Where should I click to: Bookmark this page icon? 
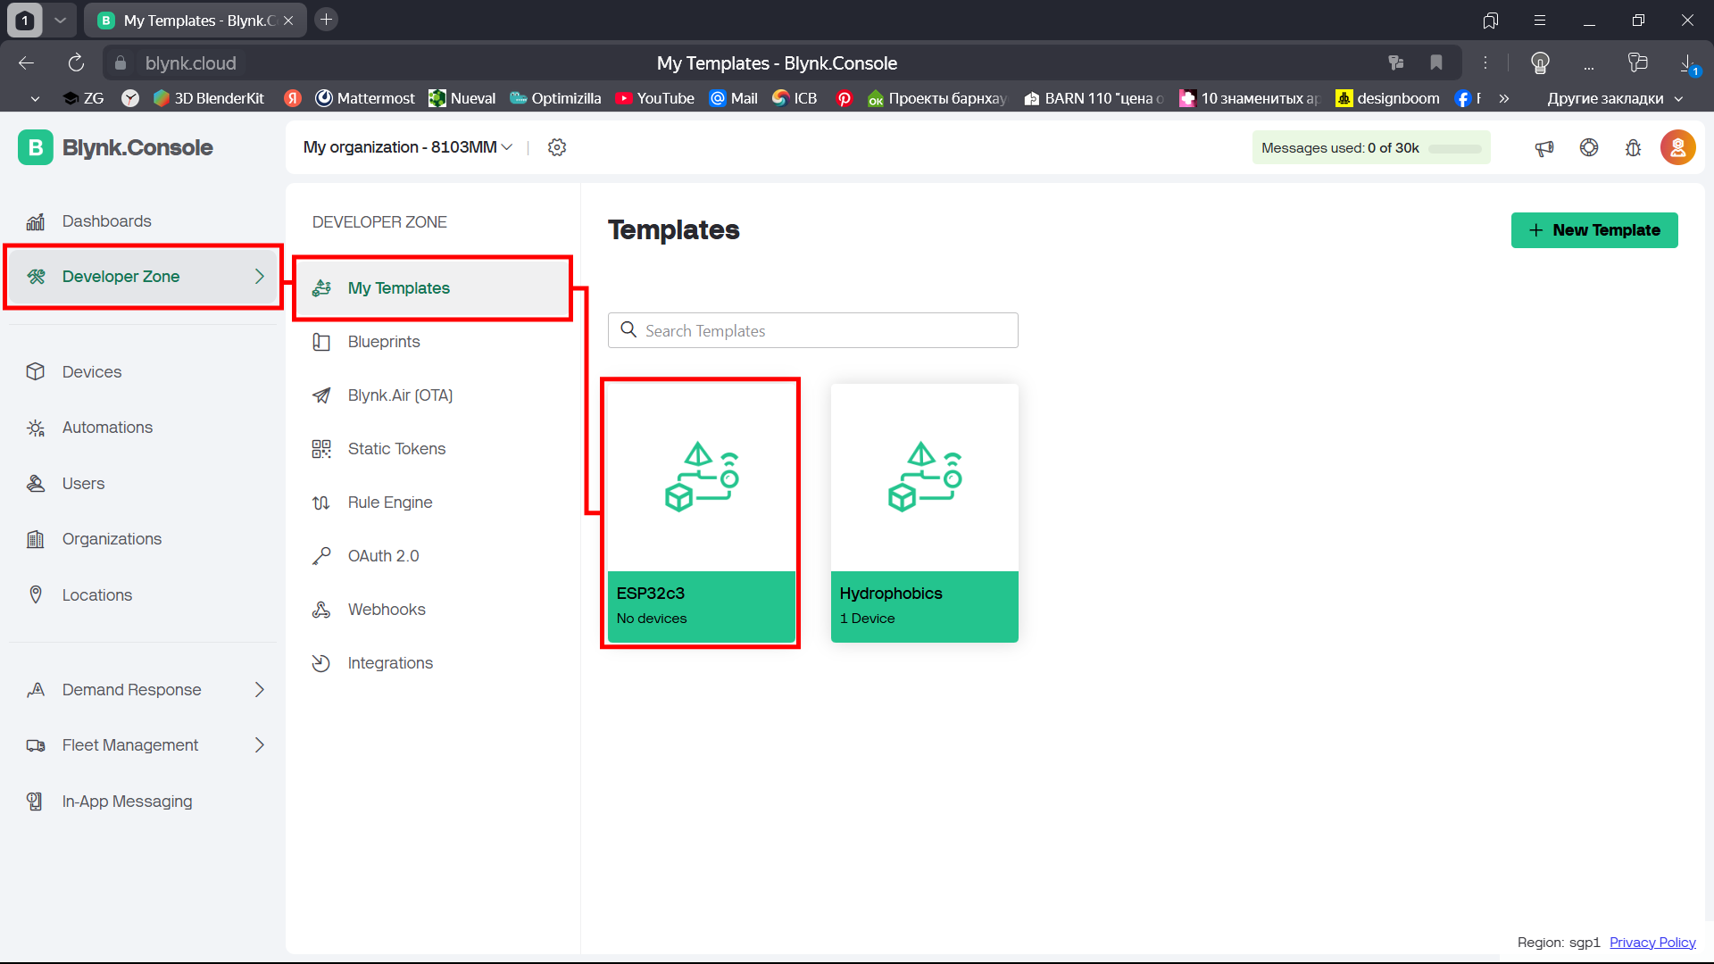(1436, 62)
